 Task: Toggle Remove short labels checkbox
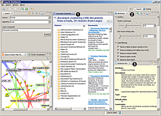pyautogui.click(x=118, y=60)
